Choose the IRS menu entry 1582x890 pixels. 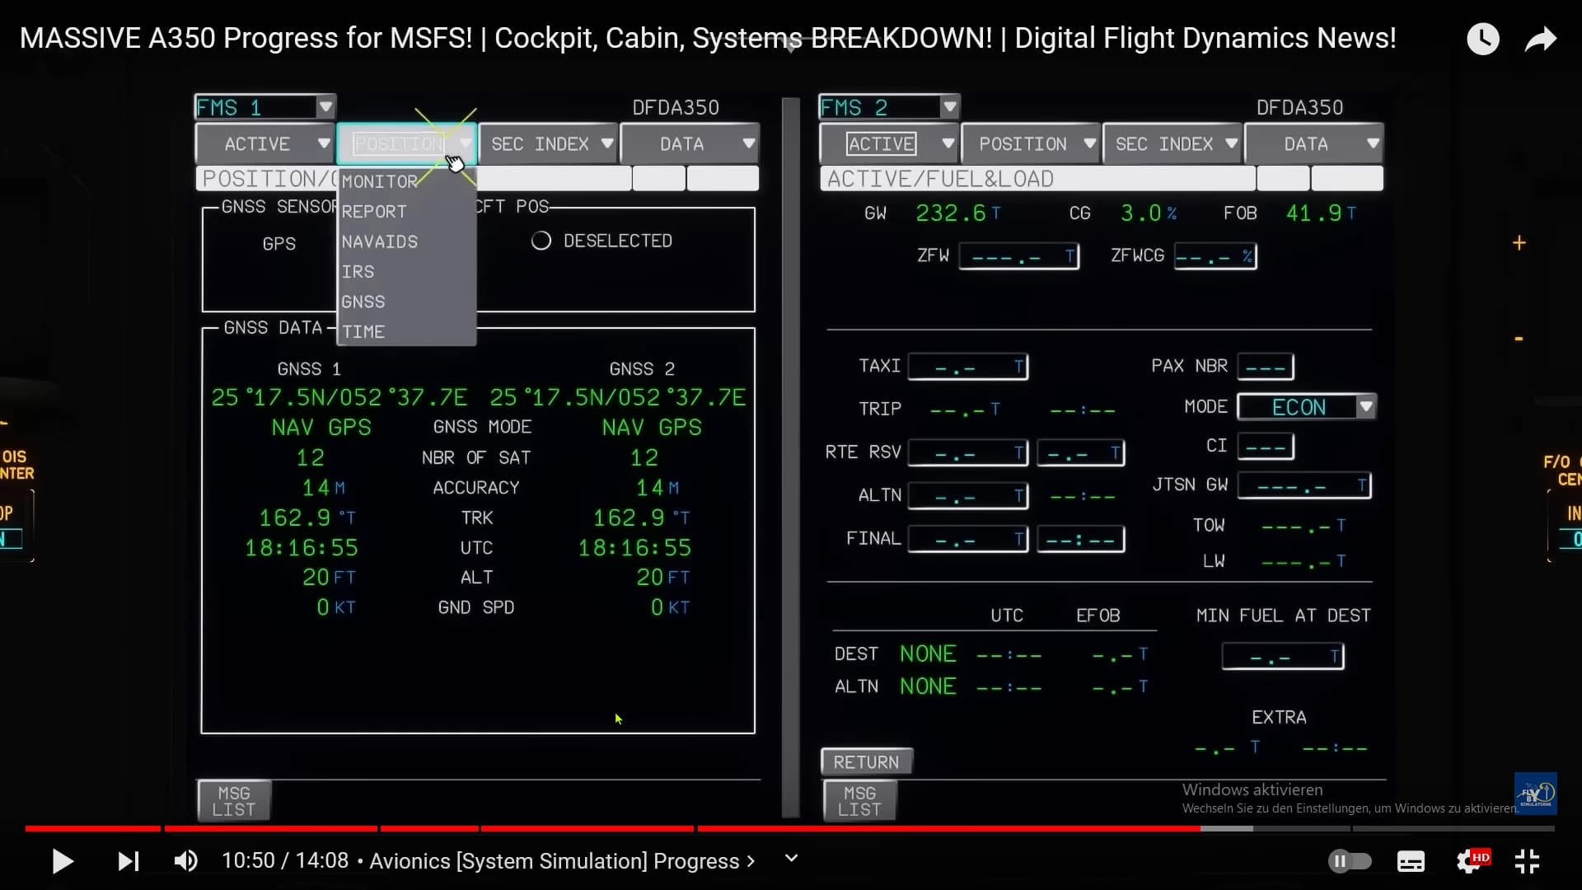[x=358, y=272]
